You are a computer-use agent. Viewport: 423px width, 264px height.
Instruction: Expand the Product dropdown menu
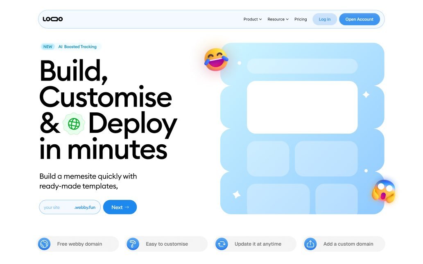click(x=253, y=19)
